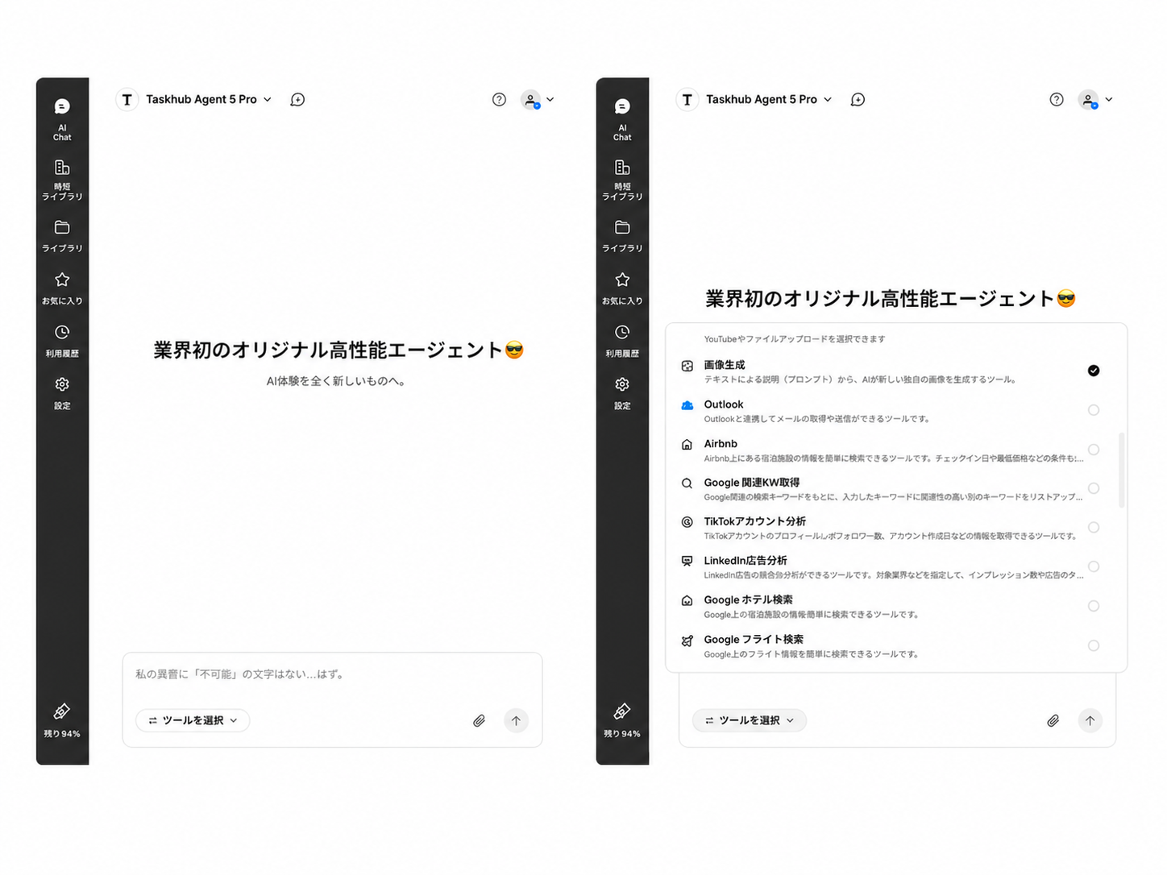The width and height of the screenshot is (1167, 875).
Task: Open 時短ライブラリ in right window sidebar
Action: point(622,179)
